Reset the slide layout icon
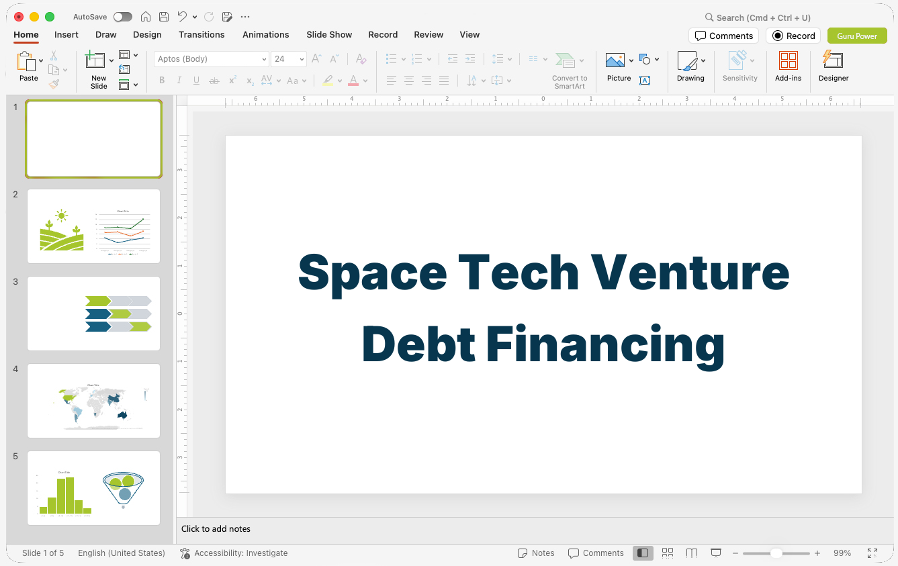Screen dimensions: 898x566 (124, 69)
